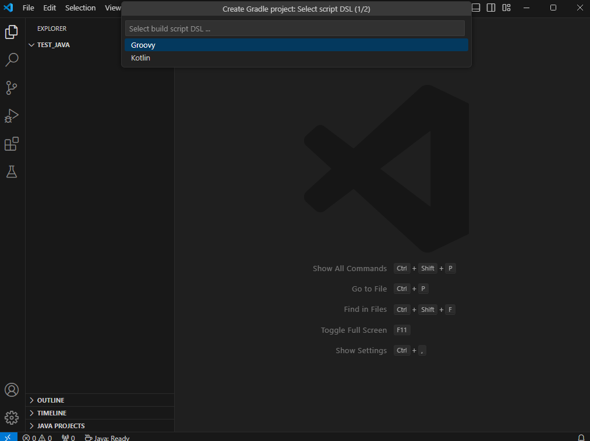Expand the JAVA PROJECTS section
The width and height of the screenshot is (590, 441).
(59, 425)
